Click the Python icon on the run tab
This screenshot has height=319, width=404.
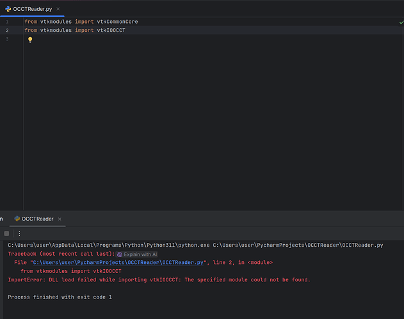tap(17, 219)
